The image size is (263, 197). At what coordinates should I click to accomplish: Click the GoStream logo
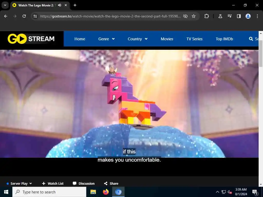(31, 39)
